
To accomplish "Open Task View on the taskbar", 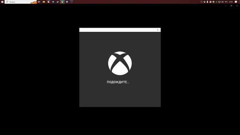I will coord(39,2).
